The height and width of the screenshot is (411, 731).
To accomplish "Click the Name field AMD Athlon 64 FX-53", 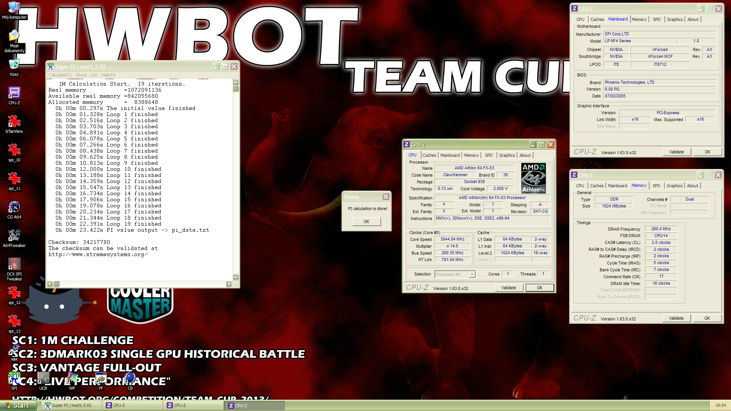I will click(x=474, y=168).
